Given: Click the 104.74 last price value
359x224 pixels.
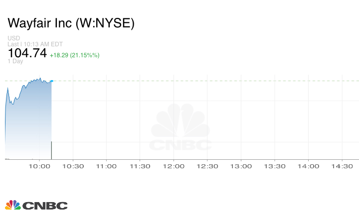Looking at the screenshot, I should click(x=27, y=53).
